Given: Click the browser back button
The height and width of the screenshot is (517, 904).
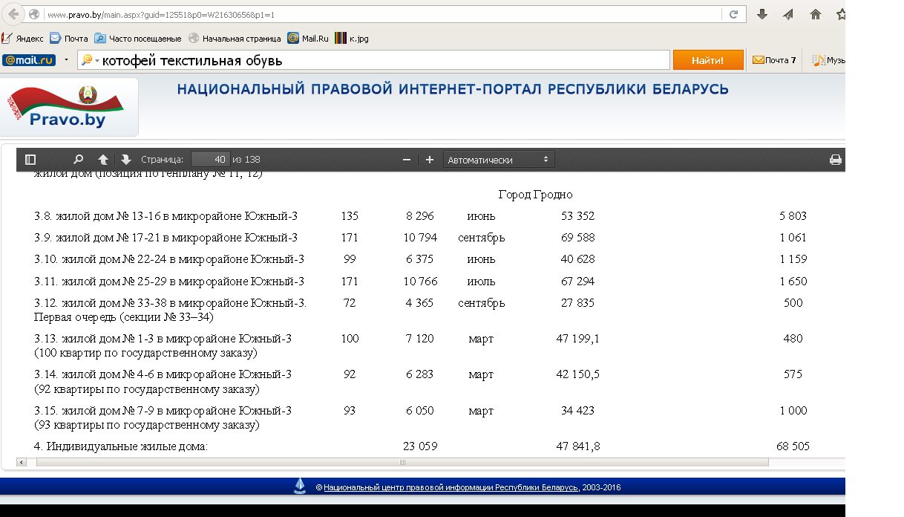Looking at the screenshot, I should tap(13, 14).
